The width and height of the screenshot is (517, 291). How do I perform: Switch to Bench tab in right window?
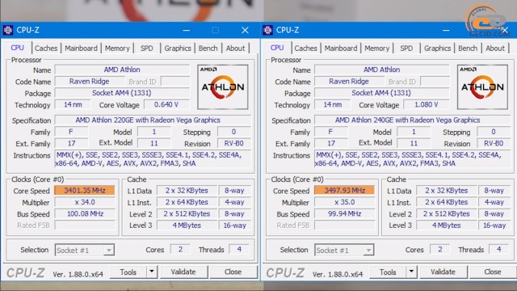click(x=468, y=48)
